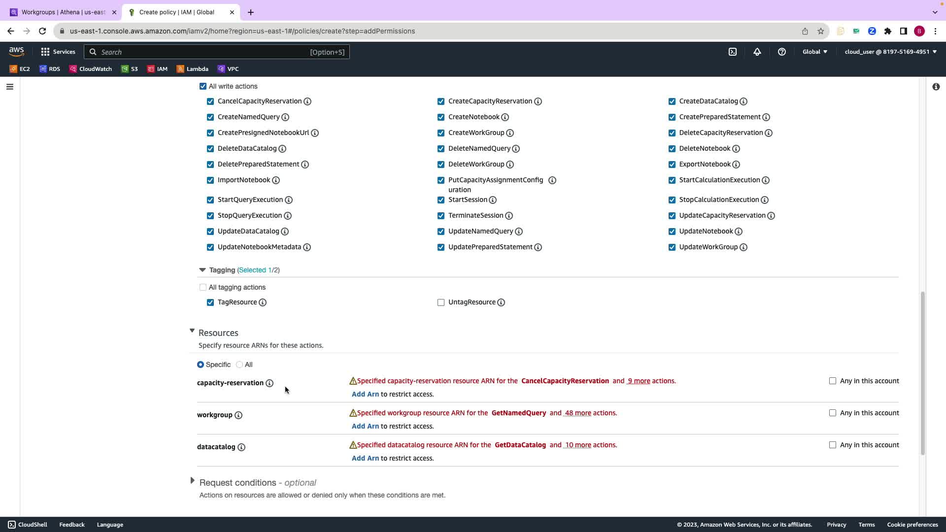Click the 48 more actions link
This screenshot has height=532, width=946.
click(577, 413)
